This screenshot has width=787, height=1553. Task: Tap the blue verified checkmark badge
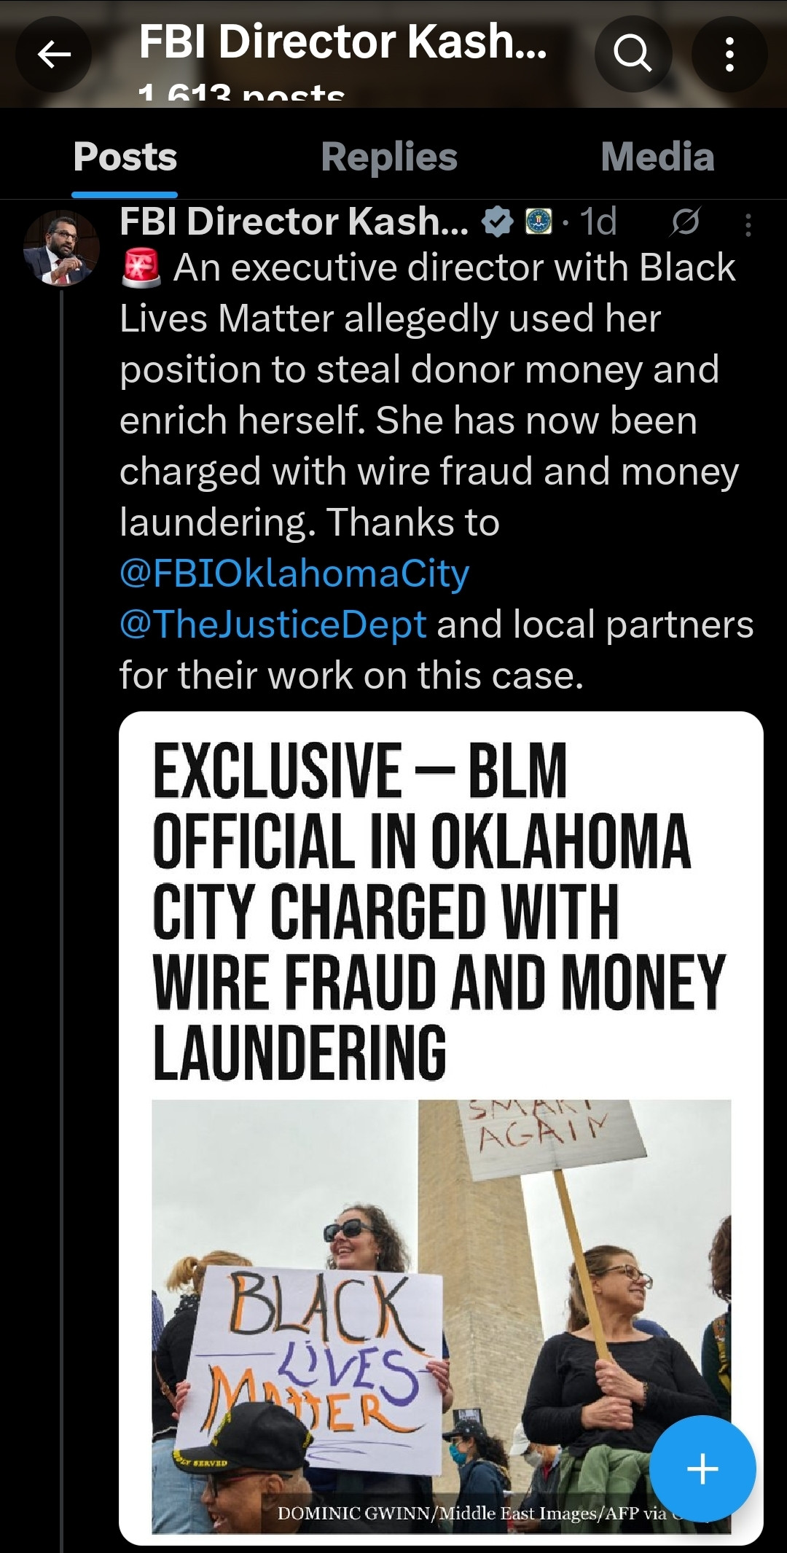point(498,222)
